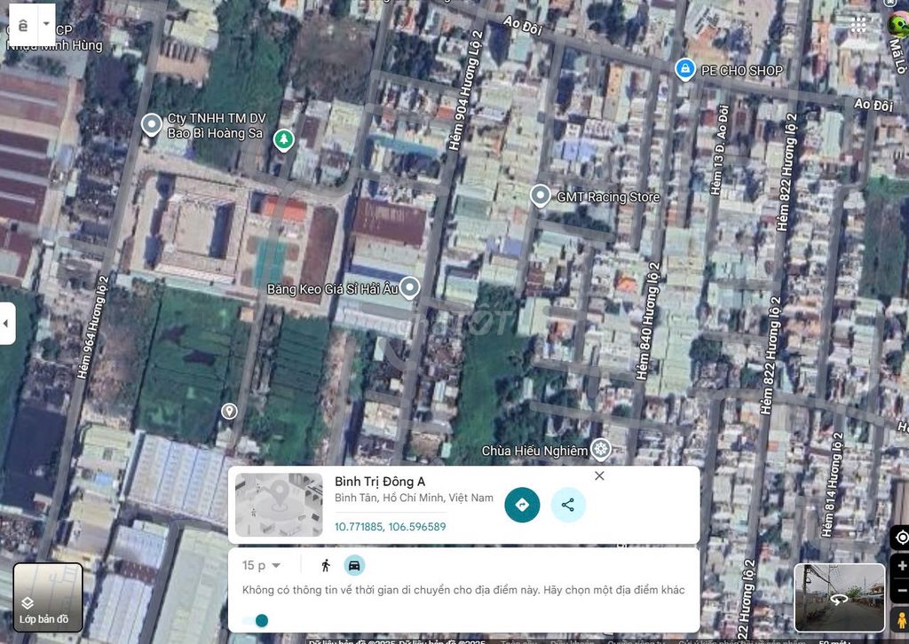Switch map layer via Lớp bản đồ
This screenshot has width=909, height=644.
(48, 597)
